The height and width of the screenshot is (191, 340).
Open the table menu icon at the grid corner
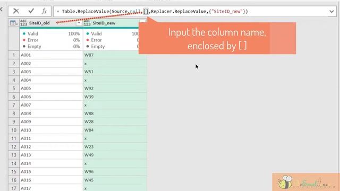point(14,23)
